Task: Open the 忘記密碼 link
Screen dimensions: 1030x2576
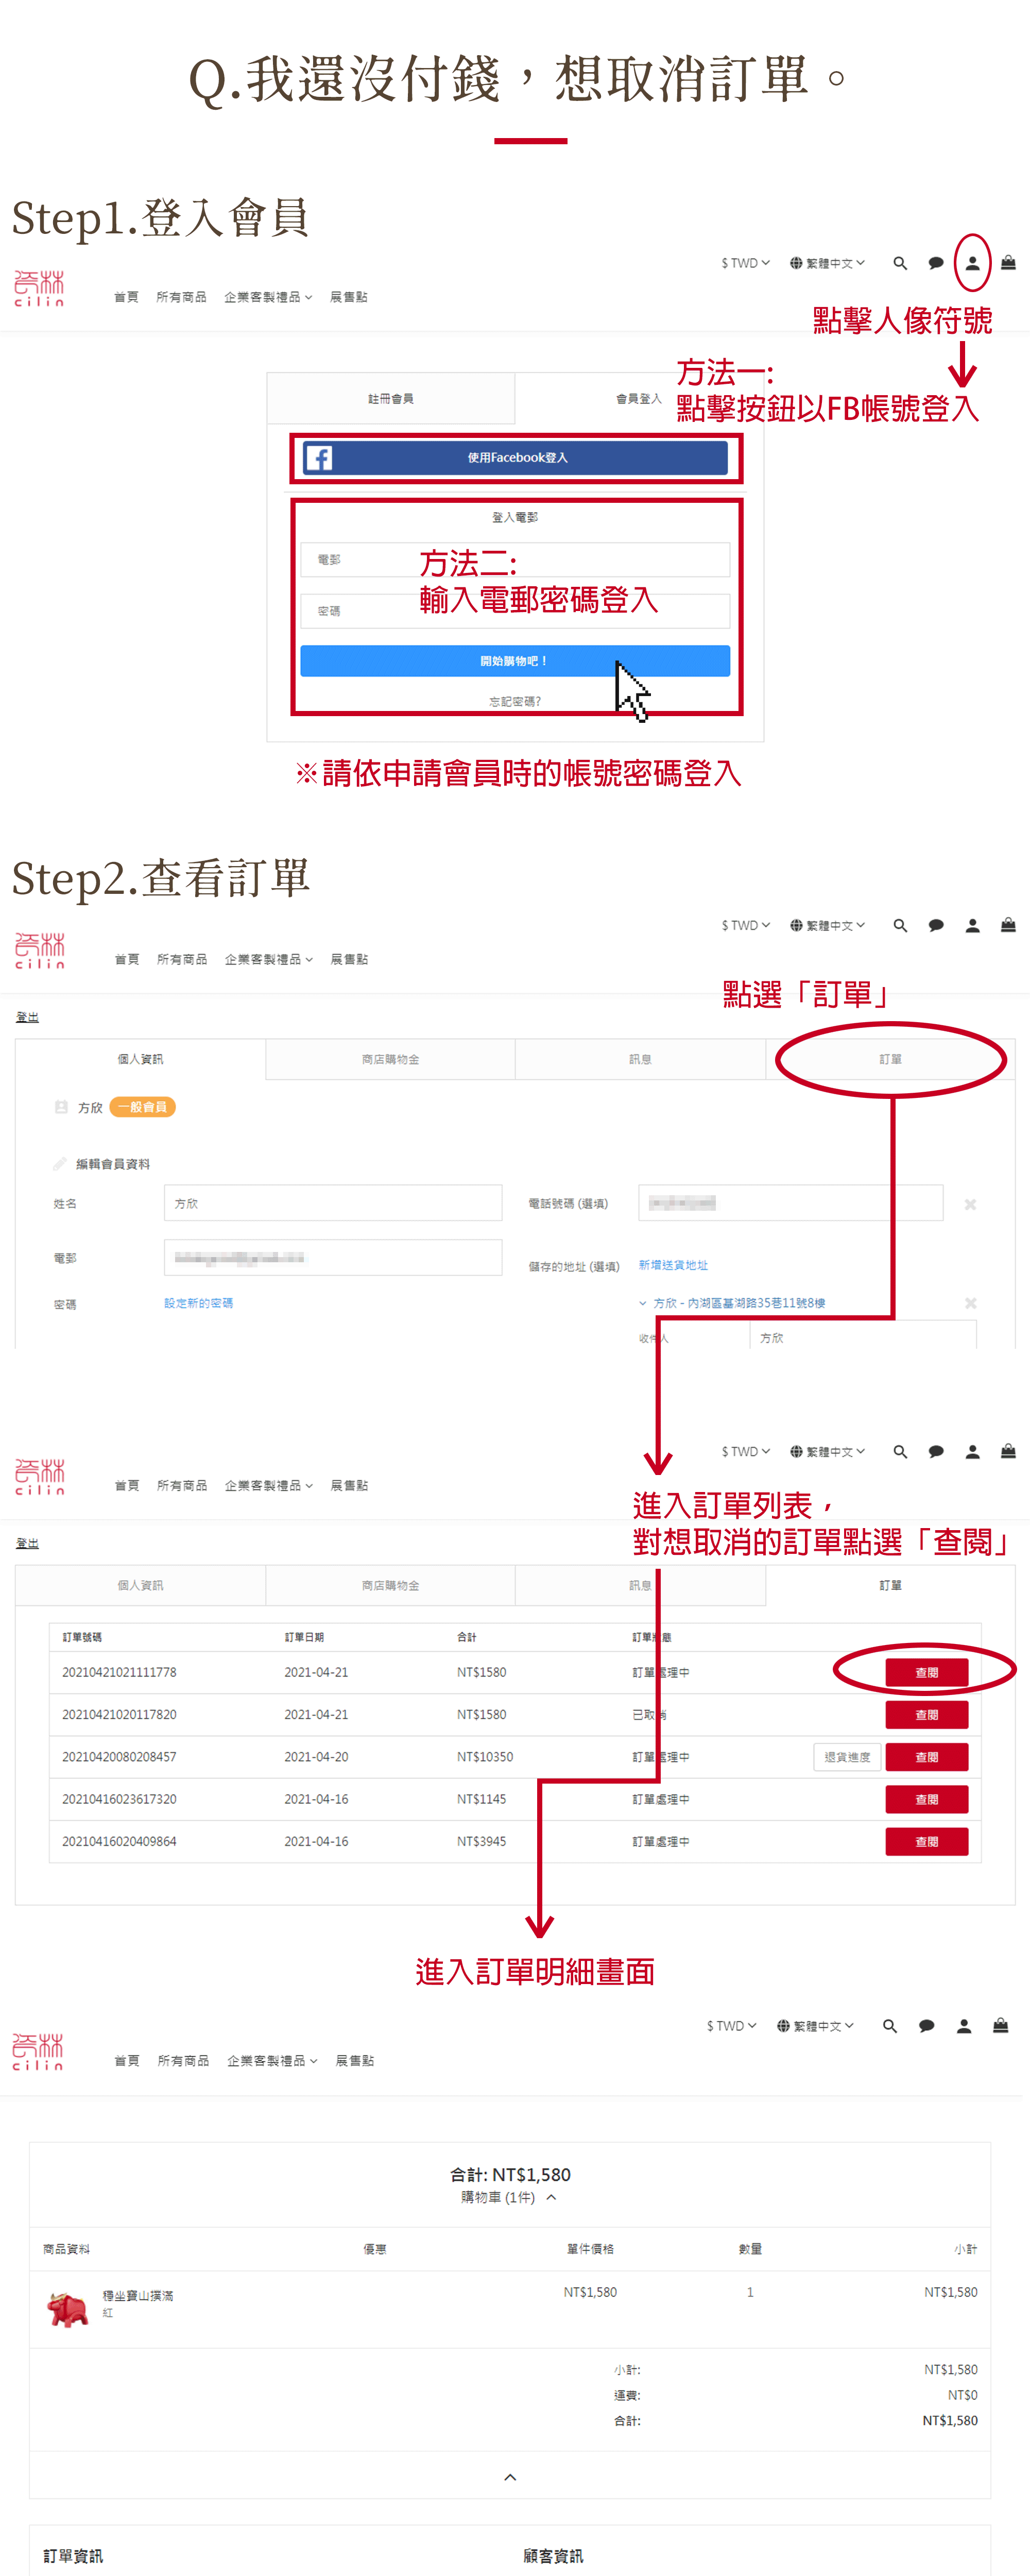Action: 514,701
